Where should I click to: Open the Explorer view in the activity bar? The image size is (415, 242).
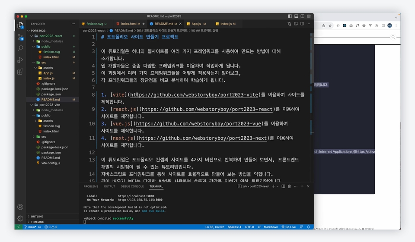(20, 25)
